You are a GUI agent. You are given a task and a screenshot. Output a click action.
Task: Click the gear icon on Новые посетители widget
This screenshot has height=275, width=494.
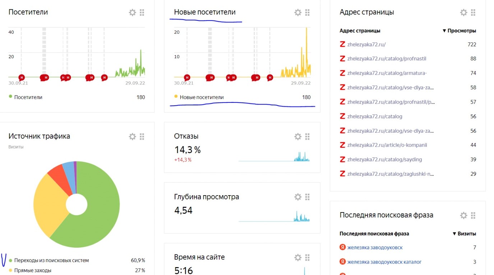(x=298, y=13)
